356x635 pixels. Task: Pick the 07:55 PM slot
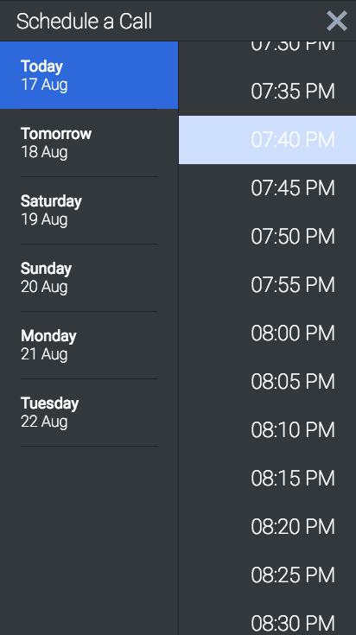(267, 285)
